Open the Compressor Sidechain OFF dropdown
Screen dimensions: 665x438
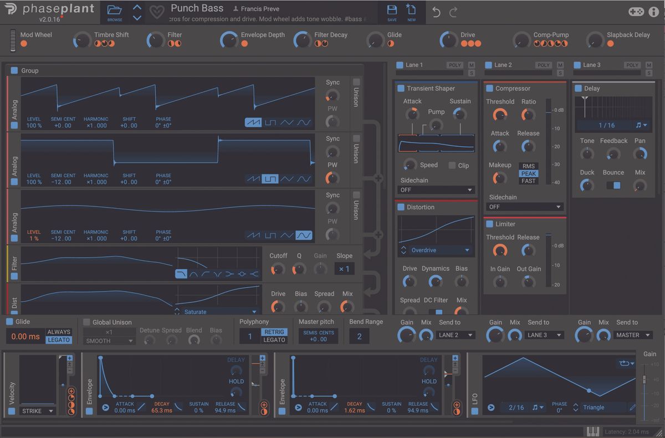tap(524, 207)
